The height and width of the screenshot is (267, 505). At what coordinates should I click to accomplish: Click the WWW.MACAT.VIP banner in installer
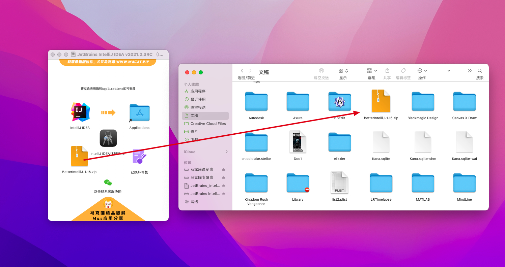coord(108,62)
